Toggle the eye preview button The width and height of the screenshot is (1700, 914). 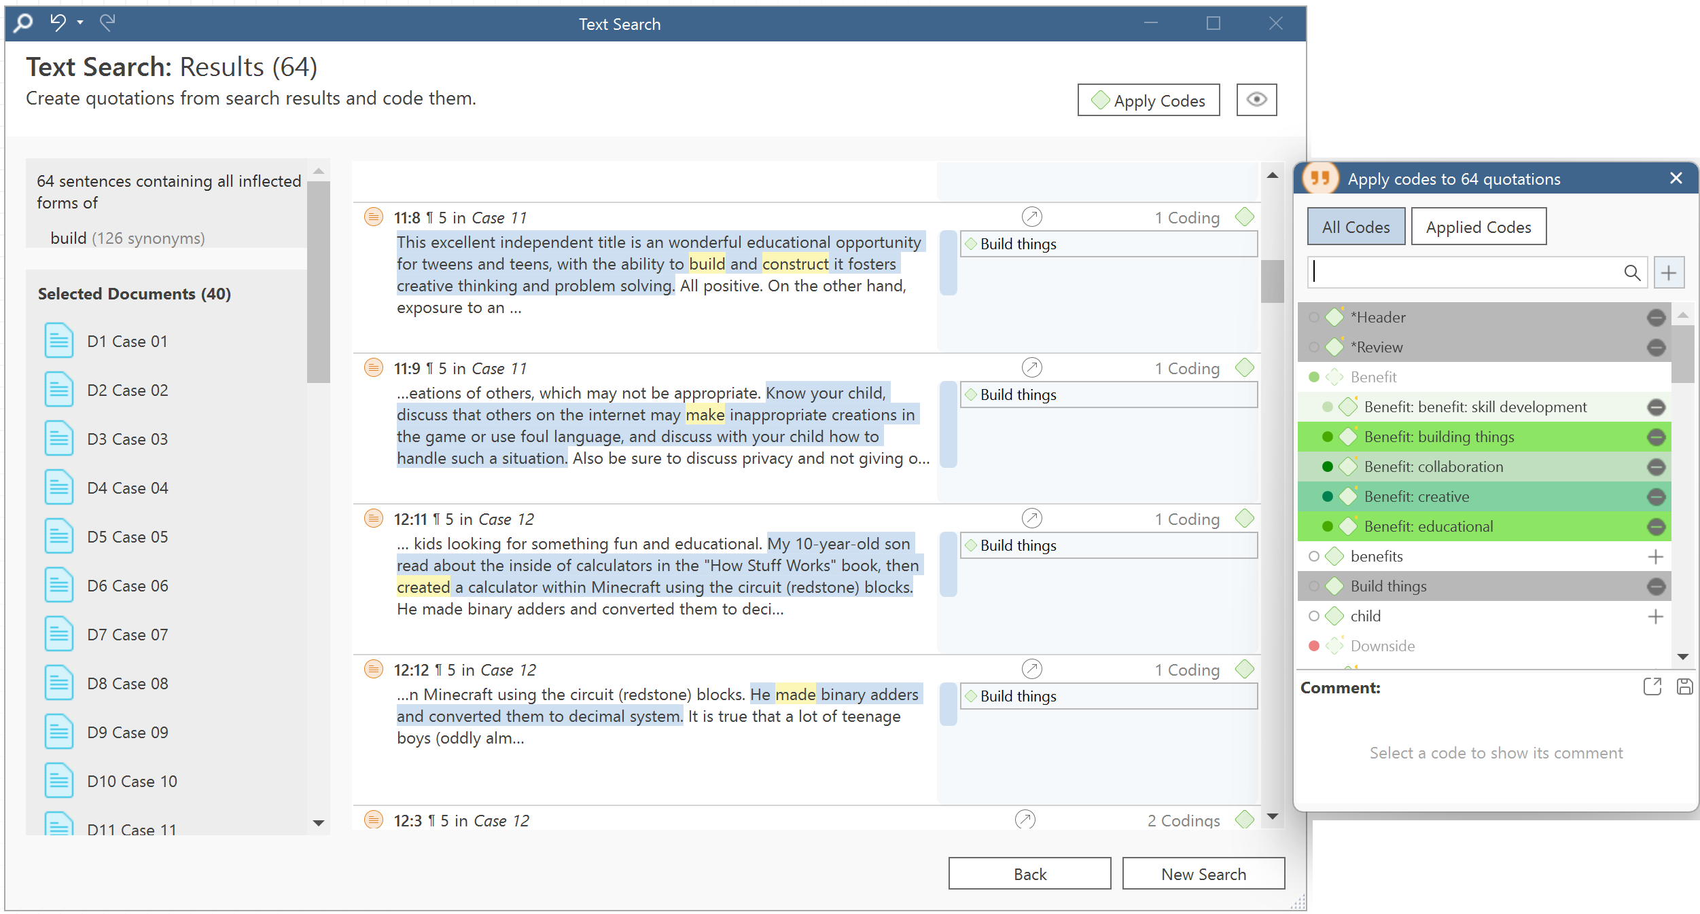(1256, 100)
